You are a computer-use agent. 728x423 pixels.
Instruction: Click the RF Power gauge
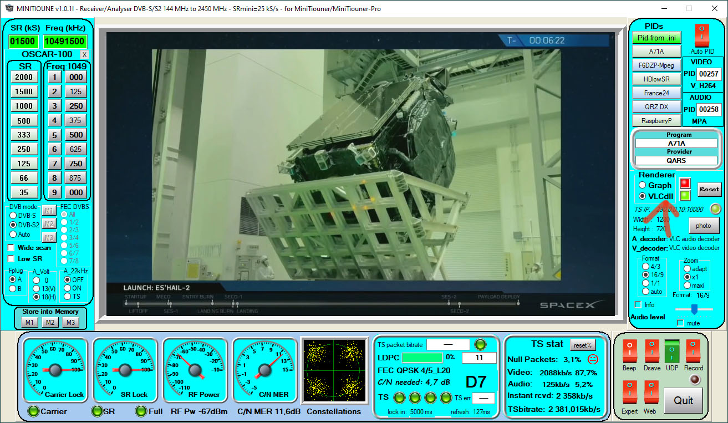(195, 369)
